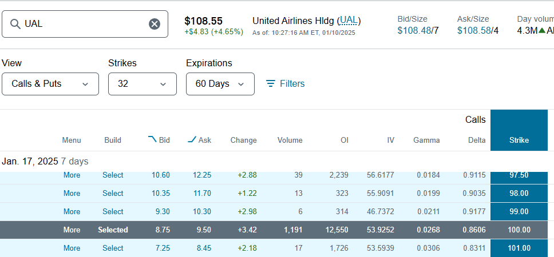This screenshot has height=257, width=554.
Task: Click ask 9.50 on 100.00 row
Action: [204, 230]
